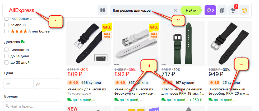
Task: Click the info icon beside Комбо
Action: click(25, 25)
